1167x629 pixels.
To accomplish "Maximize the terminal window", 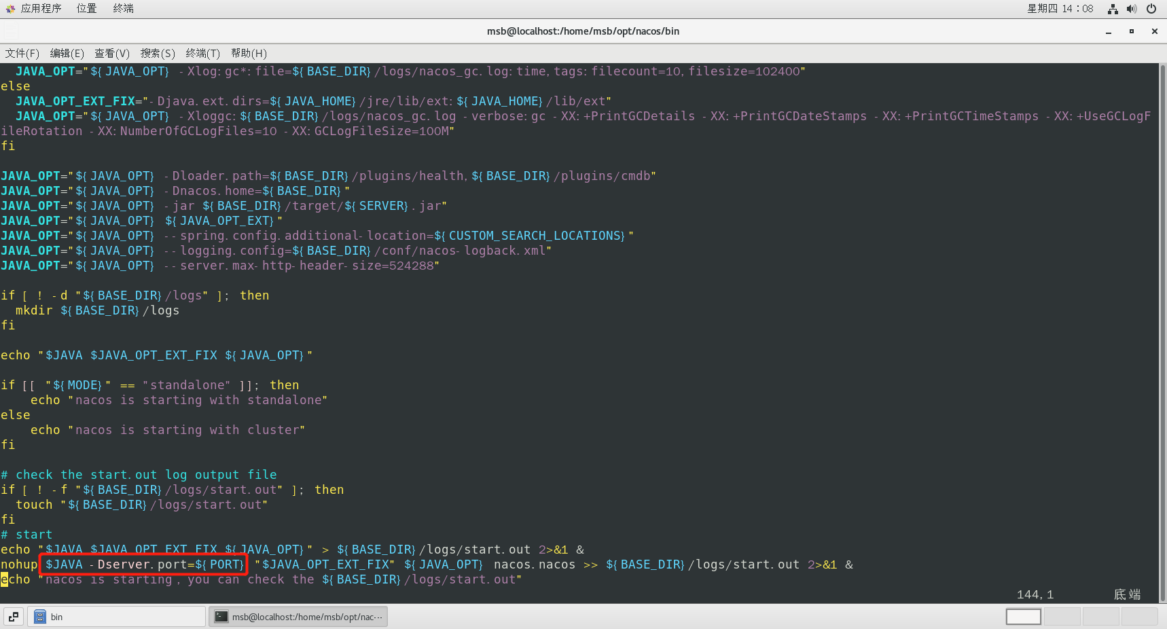I will (x=1132, y=31).
